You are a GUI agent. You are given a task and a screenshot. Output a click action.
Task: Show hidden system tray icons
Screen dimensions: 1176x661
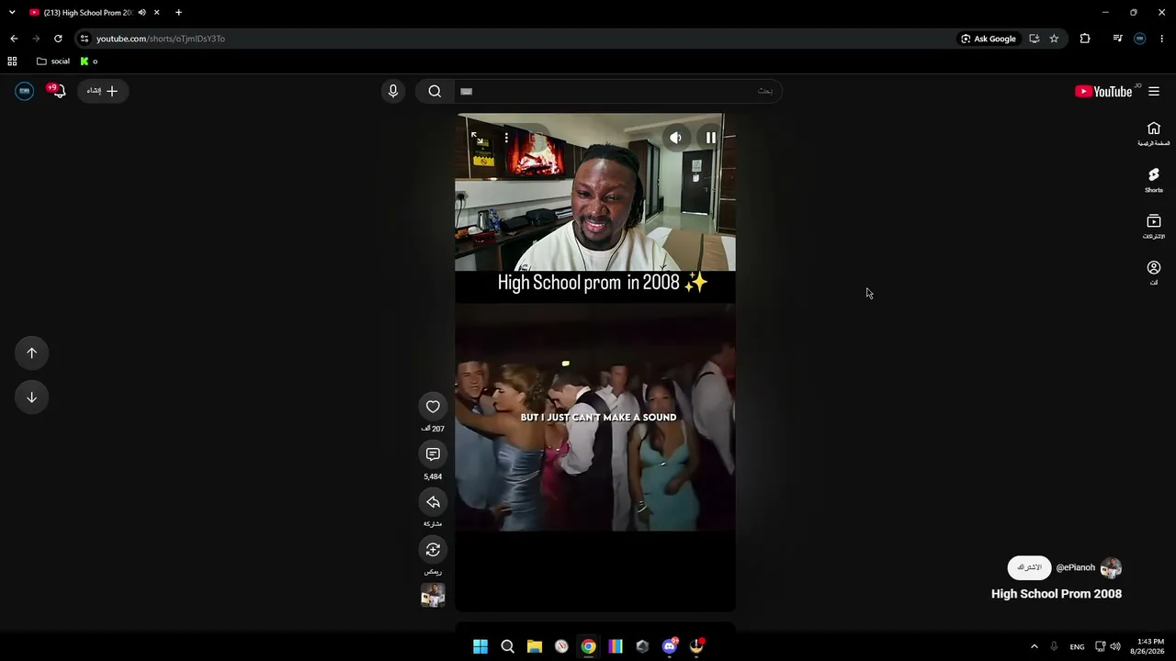1034,646
